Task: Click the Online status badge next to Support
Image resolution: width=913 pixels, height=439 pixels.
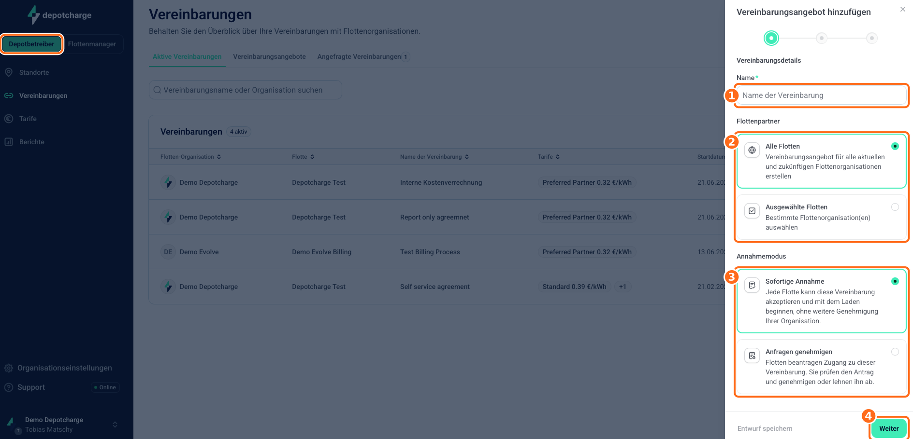Action: click(105, 387)
